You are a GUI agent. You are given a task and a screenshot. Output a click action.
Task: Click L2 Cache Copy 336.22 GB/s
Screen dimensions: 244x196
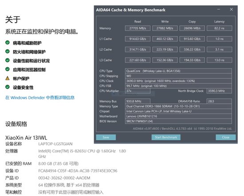pos(192,50)
